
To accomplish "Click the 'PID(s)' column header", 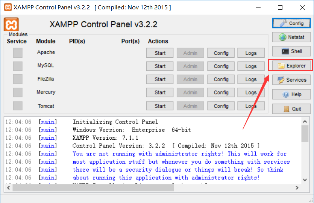I will (x=77, y=41).
